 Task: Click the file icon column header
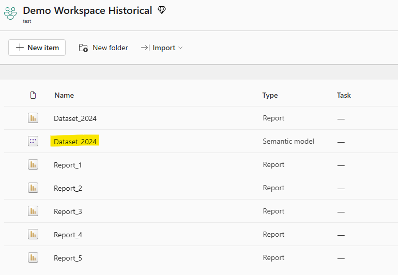point(33,95)
